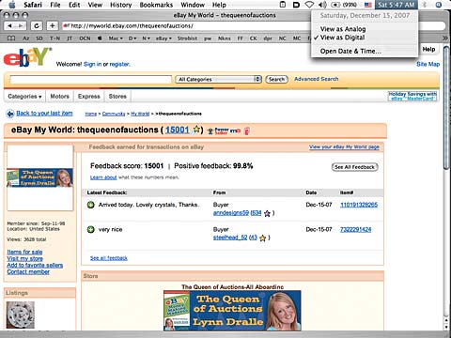Viewport: 451px width, 338px height.
Task: Click the Apple logo bookmark
Action: [x=100, y=38]
